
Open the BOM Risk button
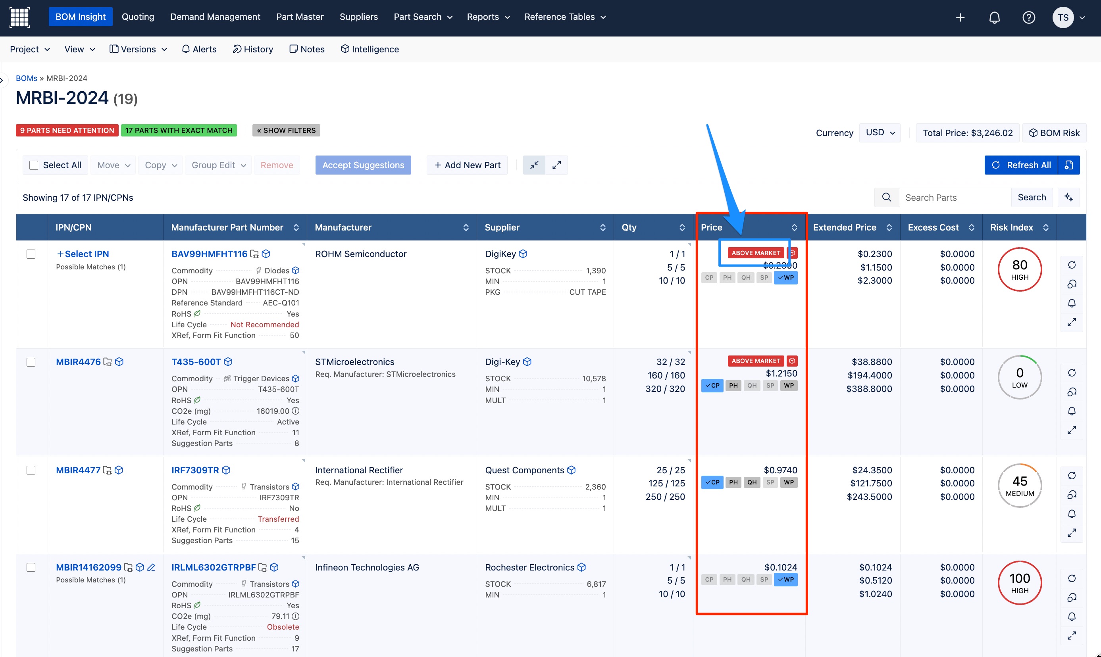(x=1054, y=133)
